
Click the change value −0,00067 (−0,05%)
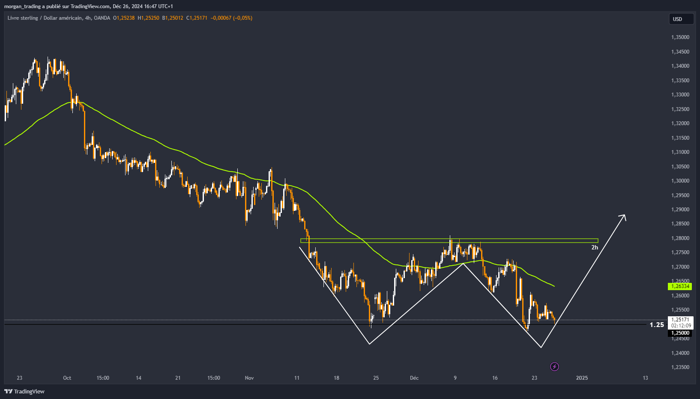231,18
